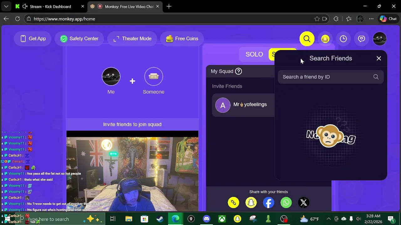Open Edge Settings and more menu
The width and height of the screenshot is (401, 225).
371,19
